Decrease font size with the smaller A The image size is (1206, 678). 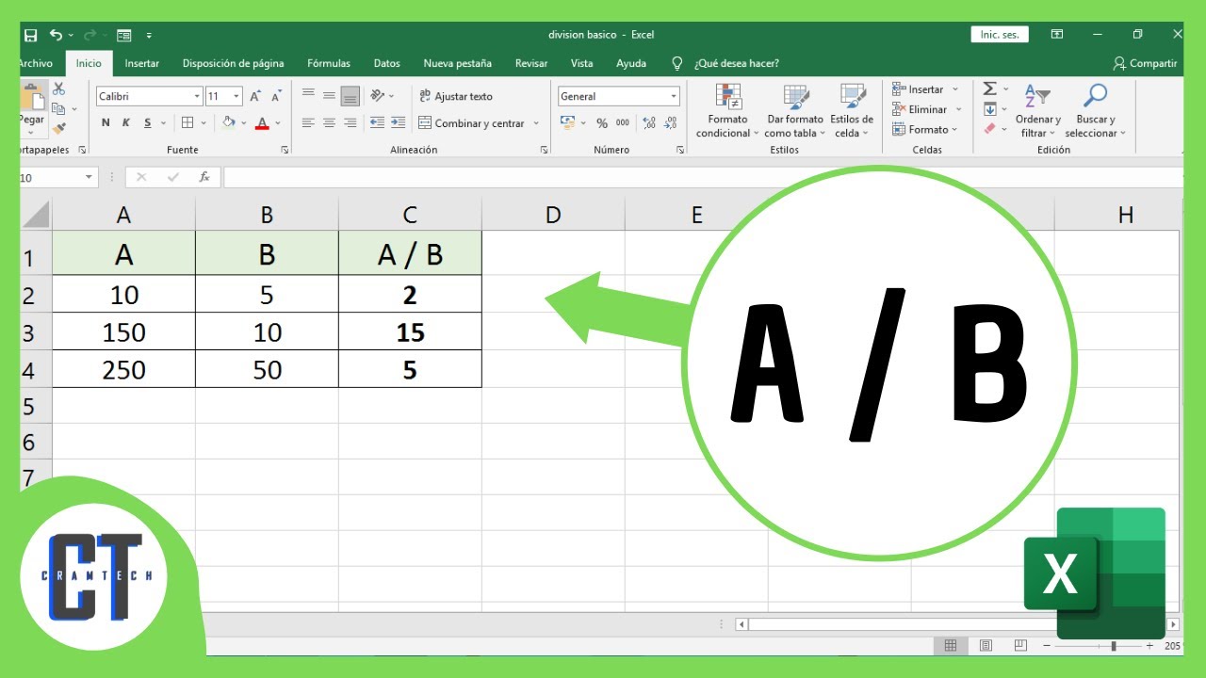(276, 96)
